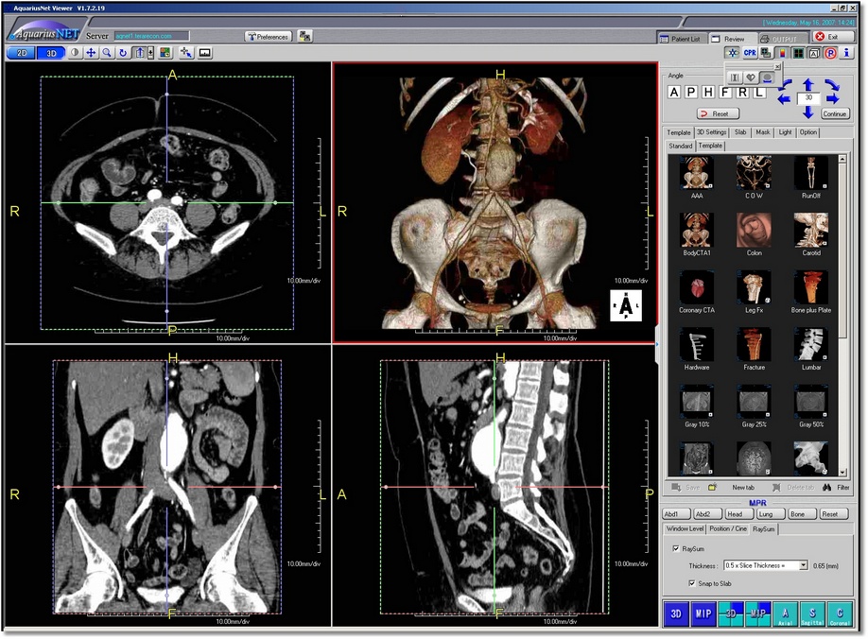Switch to the 3D Settings tab

(711, 132)
